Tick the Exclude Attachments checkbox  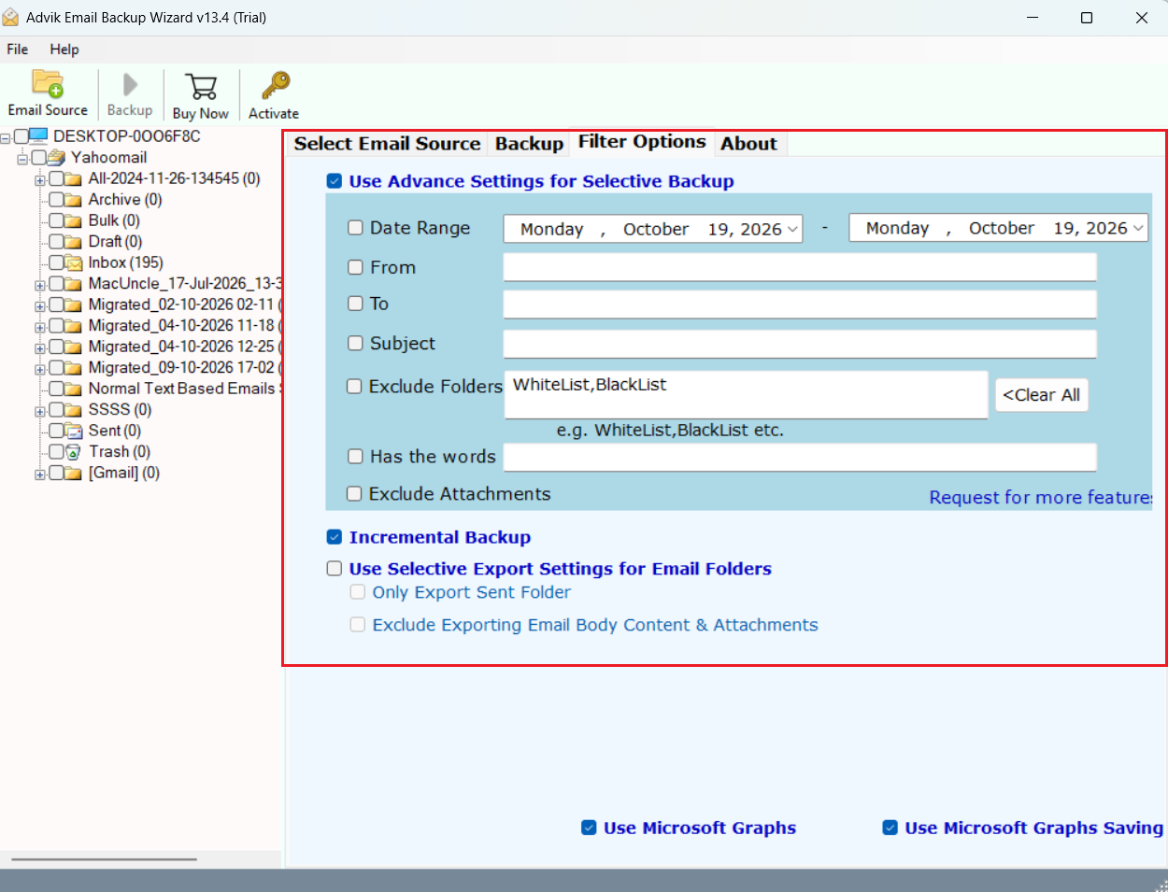355,493
